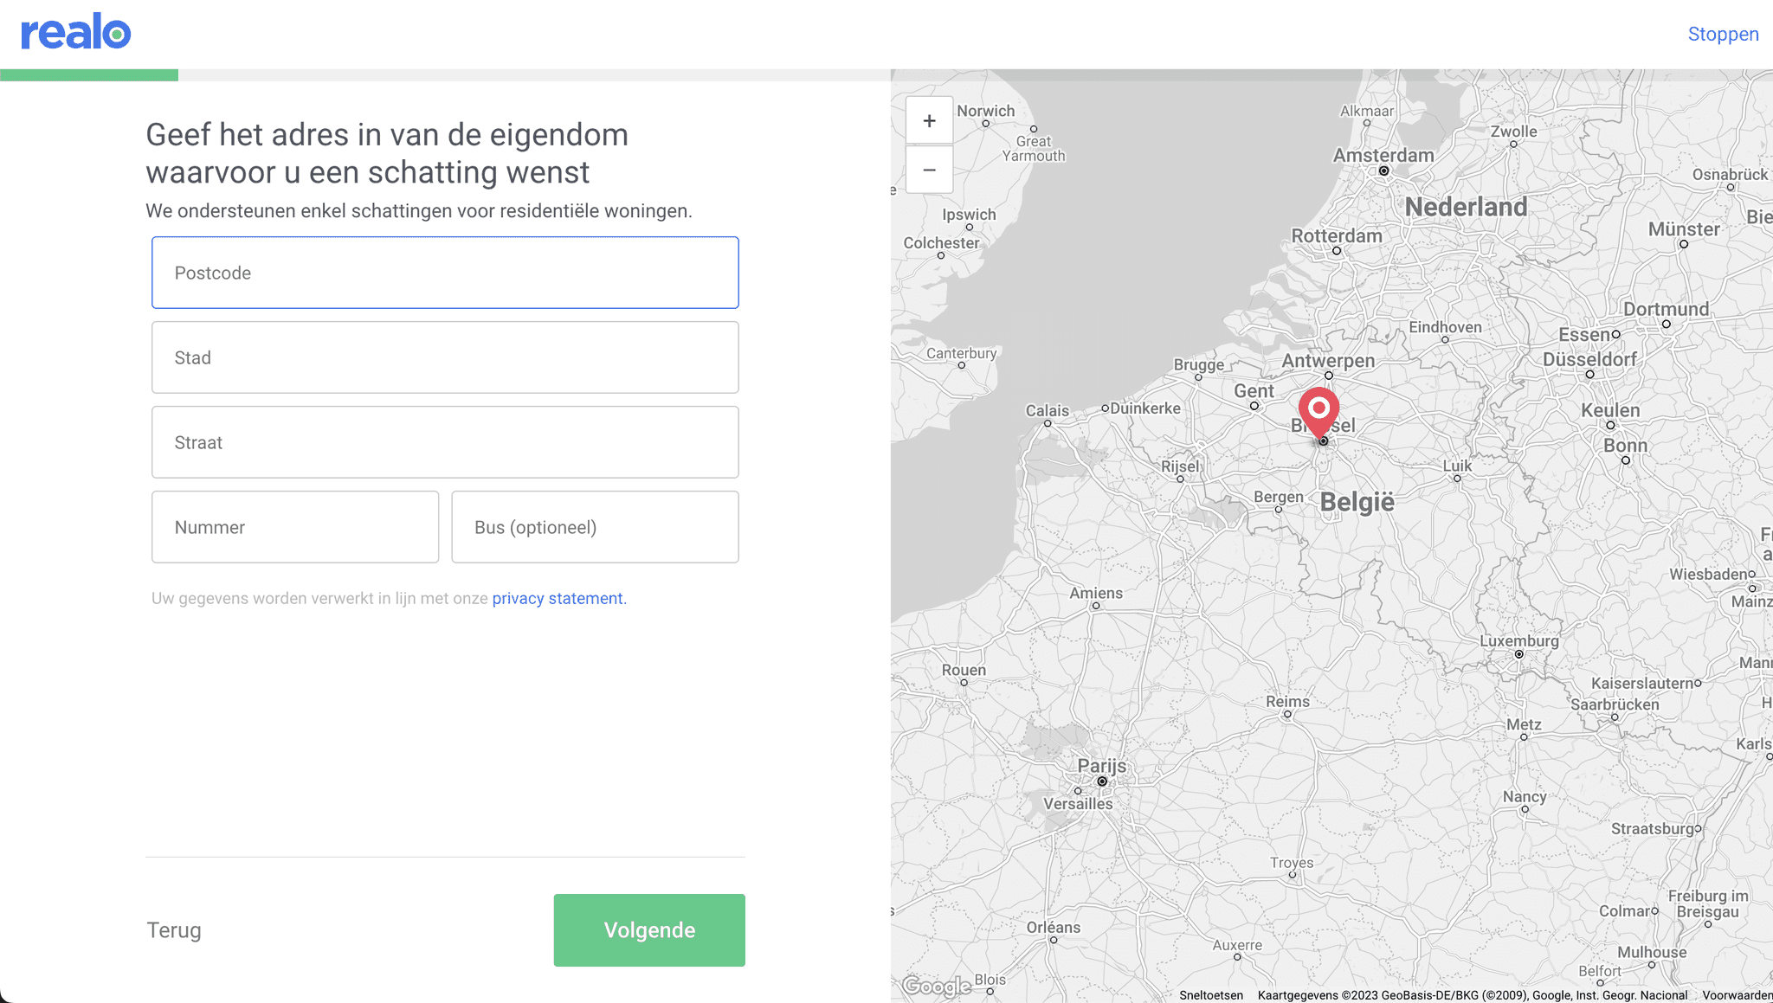Click inside the Postcode field
The image size is (1773, 1003).
pos(444,273)
